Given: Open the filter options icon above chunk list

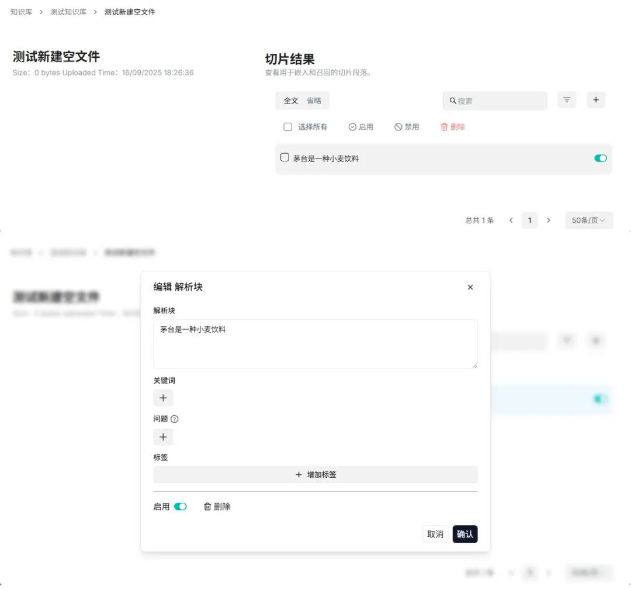Looking at the screenshot, I should pyautogui.click(x=566, y=100).
